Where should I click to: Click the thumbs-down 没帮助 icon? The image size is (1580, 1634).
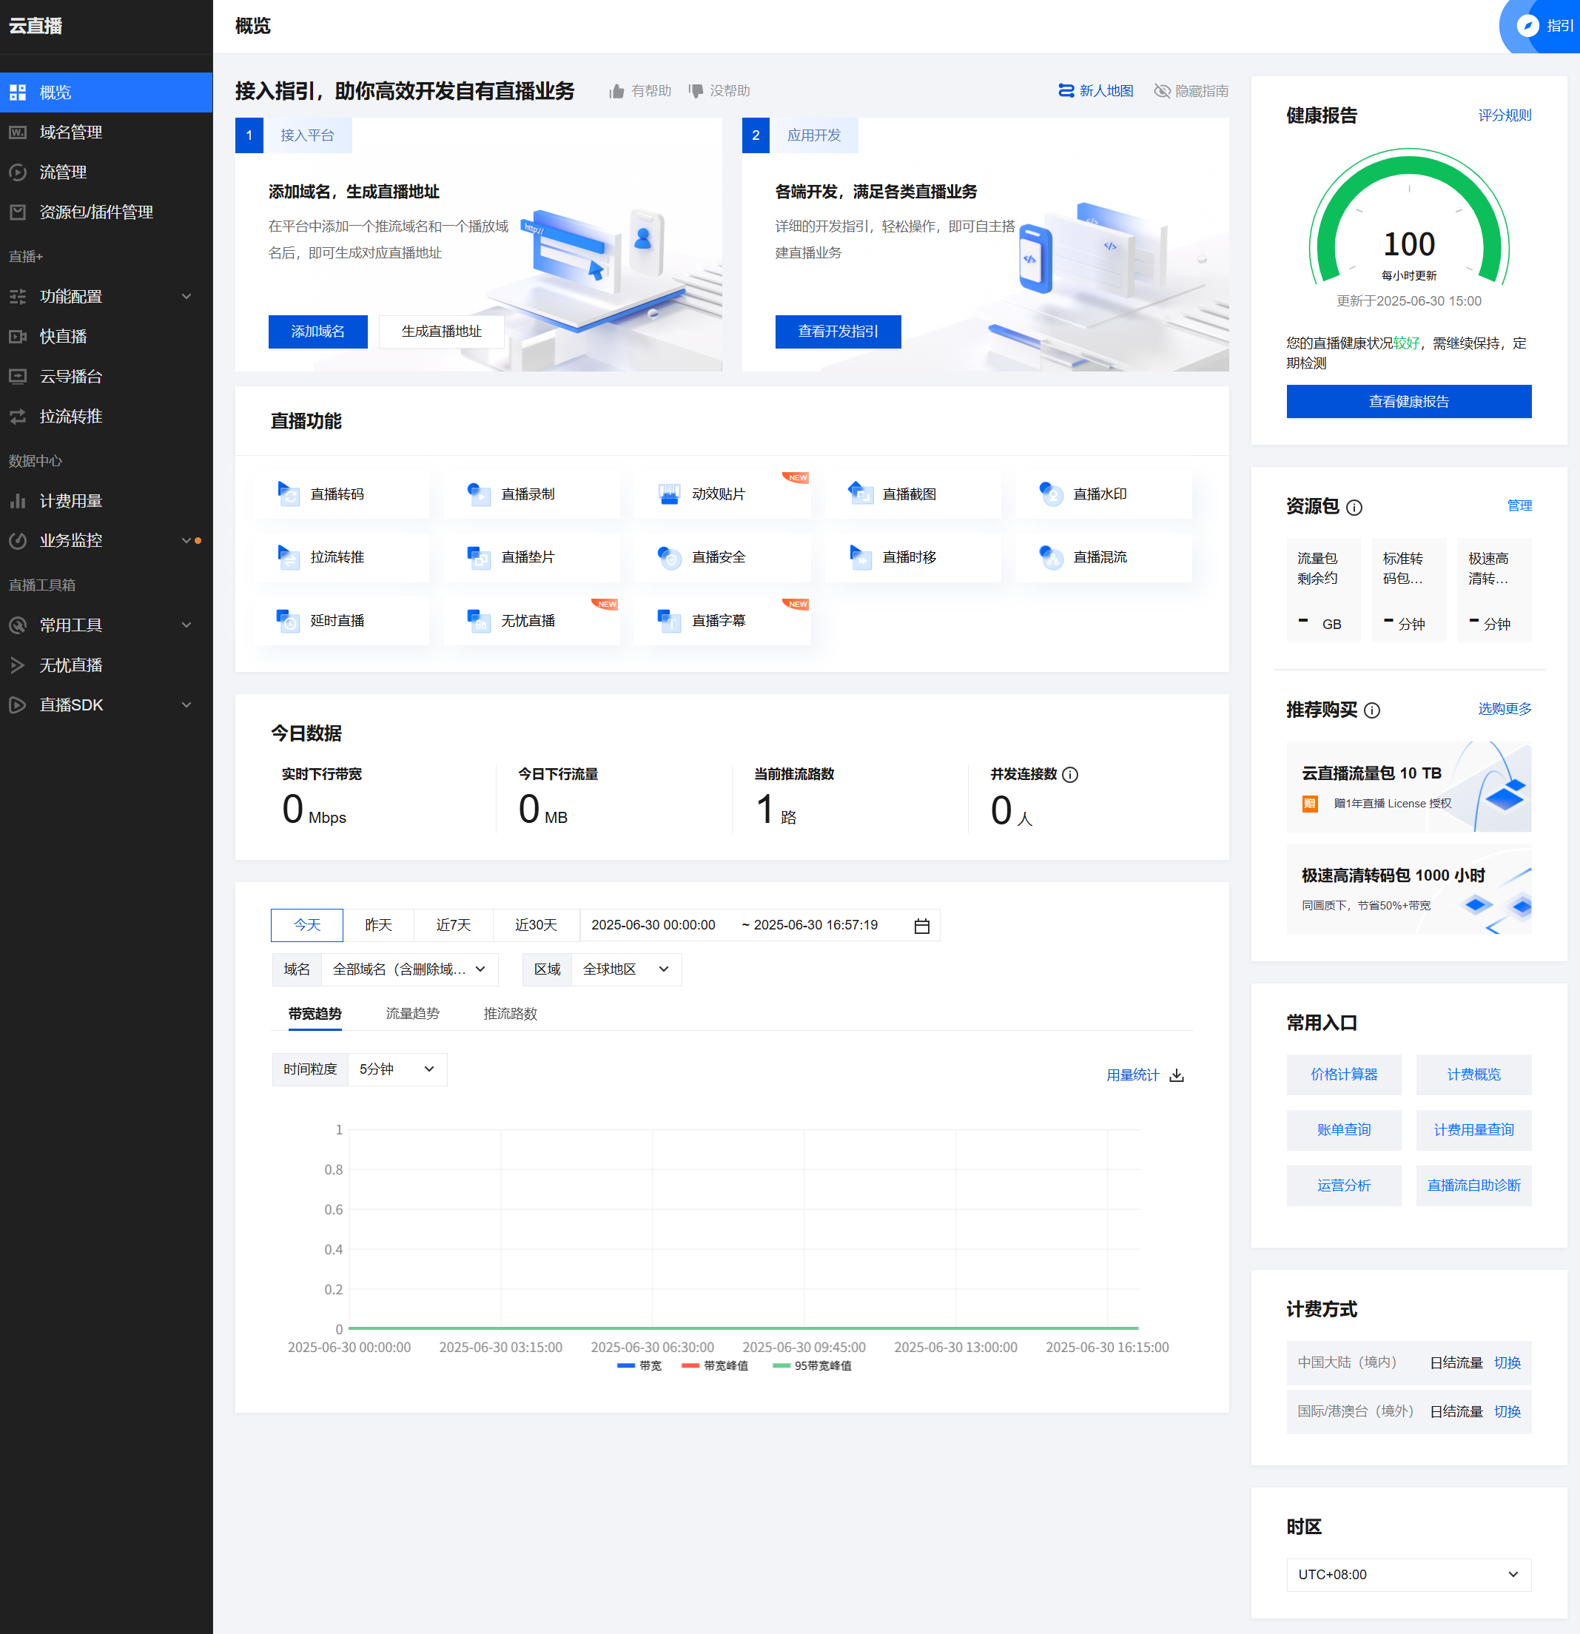pyautogui.click(x=696, y=91)
